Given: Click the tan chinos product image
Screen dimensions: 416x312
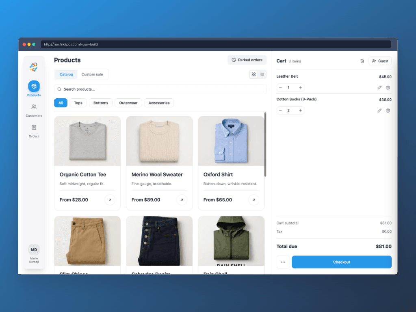Looking at the screenshot, I should [x=87, y=240].
